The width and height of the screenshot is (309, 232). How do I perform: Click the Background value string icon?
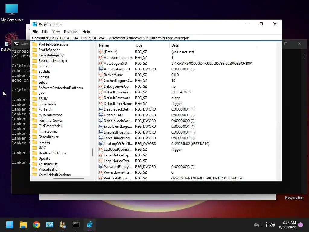pos(101,75)
